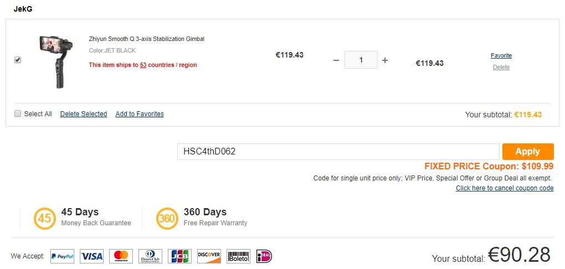Increase quantity with the plus button
Viewport: 565px width, 269px height.
pyautogui.click(x=385, y=60)
